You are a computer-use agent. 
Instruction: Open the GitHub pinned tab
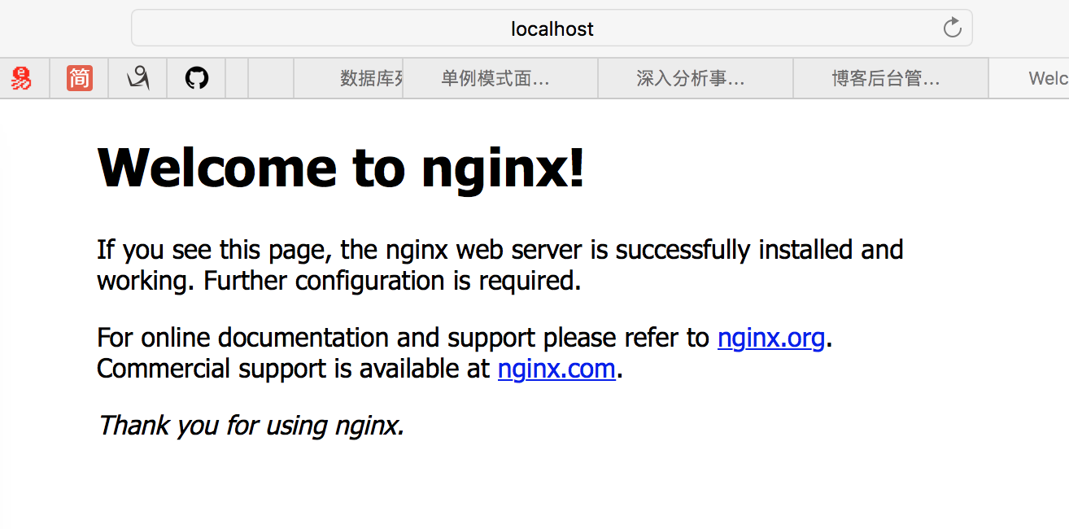196,79
